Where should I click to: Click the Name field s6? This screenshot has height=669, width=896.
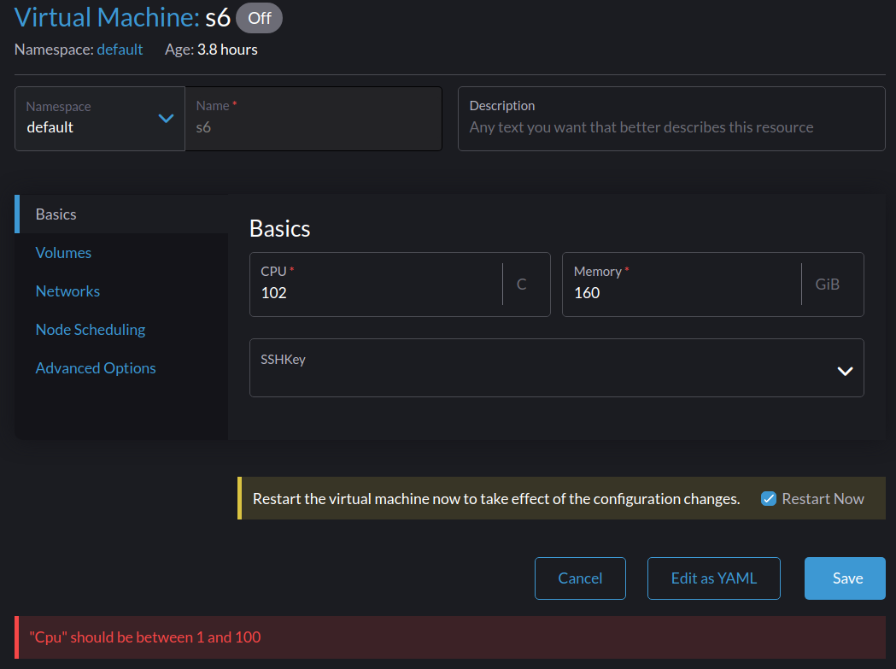313,119
